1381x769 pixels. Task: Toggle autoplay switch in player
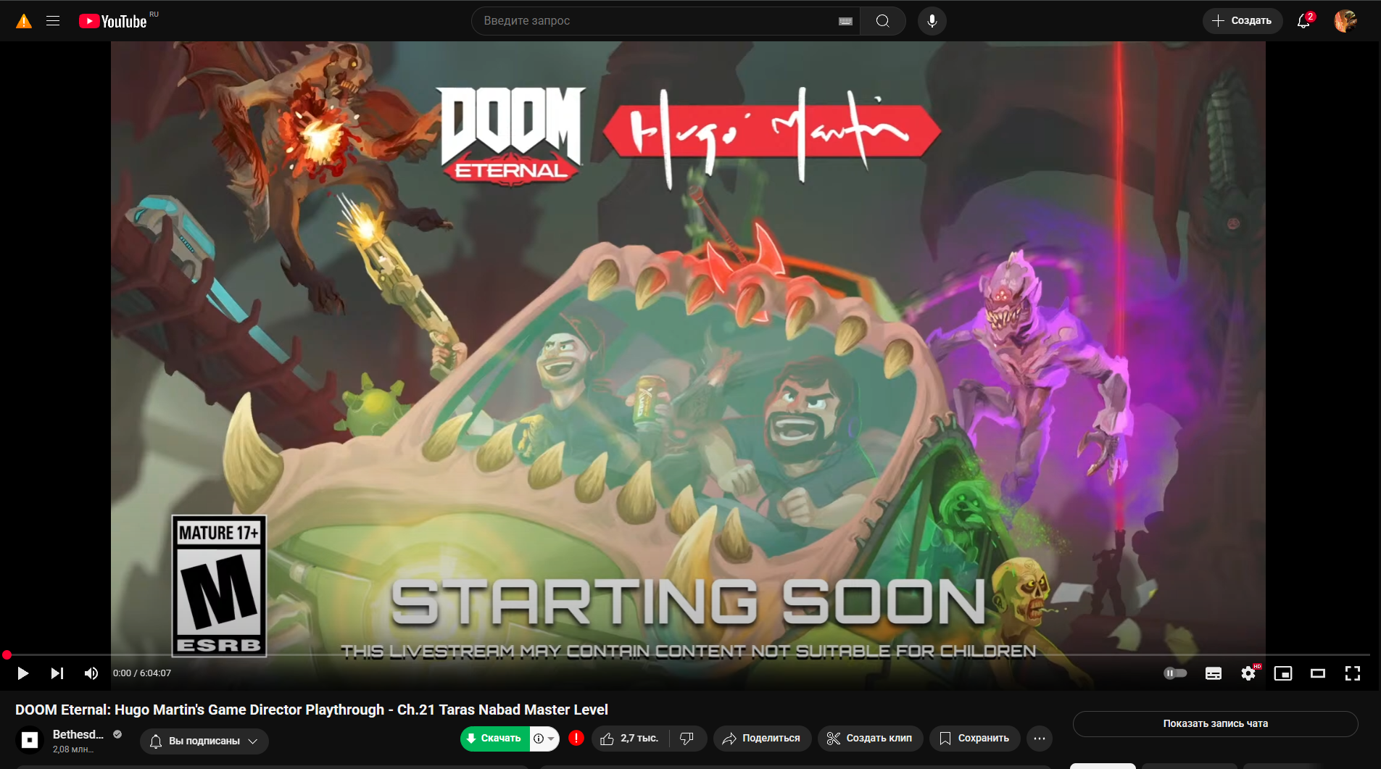[1175, 673]
